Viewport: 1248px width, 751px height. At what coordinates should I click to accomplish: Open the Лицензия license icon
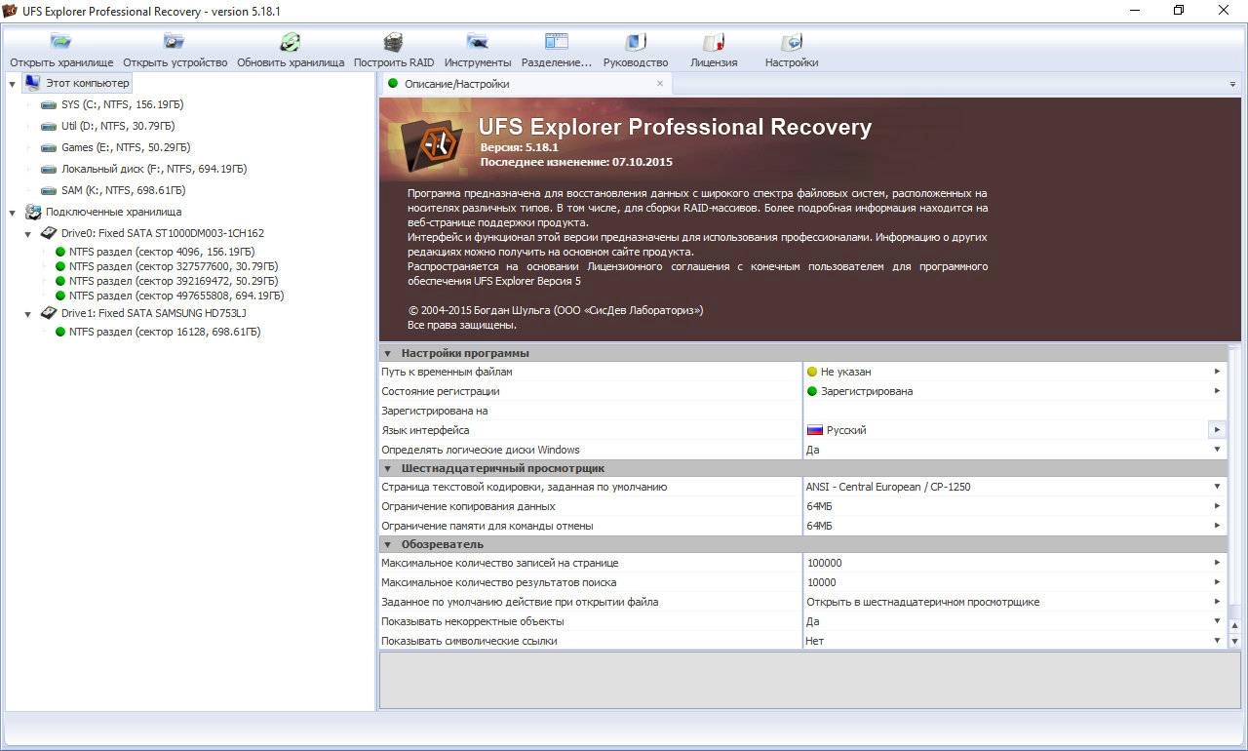click(714, 42)
